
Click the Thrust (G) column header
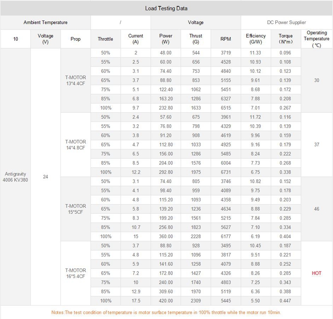pos(195,39)
